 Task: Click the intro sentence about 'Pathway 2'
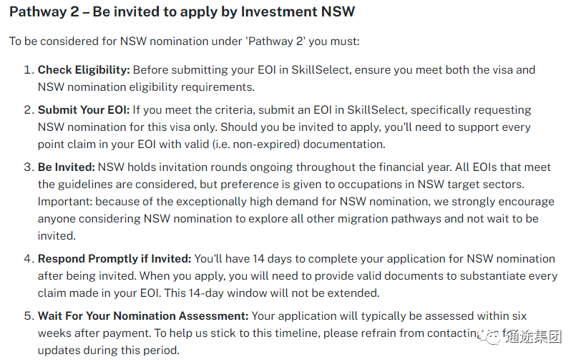pos(184,41)
